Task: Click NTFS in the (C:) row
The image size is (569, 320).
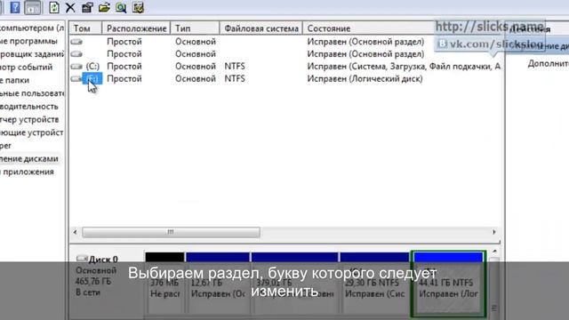Action: point(235,67)
